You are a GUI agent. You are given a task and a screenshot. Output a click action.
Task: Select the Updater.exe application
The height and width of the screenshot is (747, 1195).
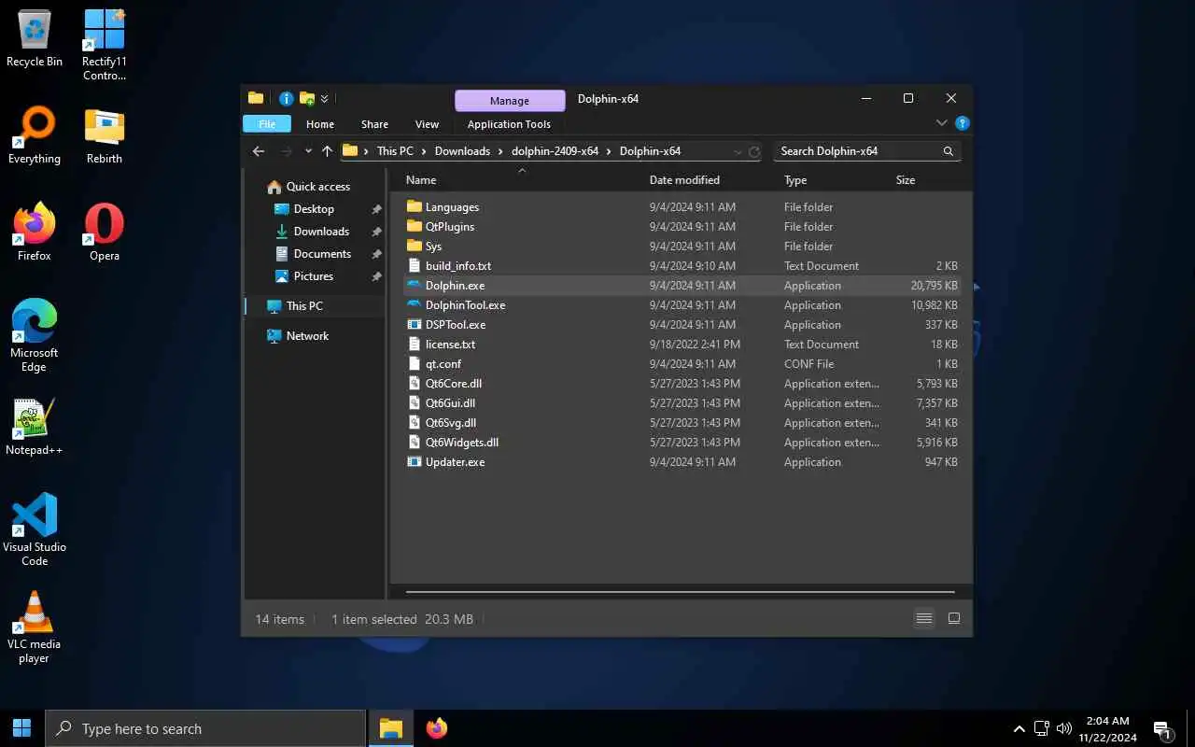(455, 462)
